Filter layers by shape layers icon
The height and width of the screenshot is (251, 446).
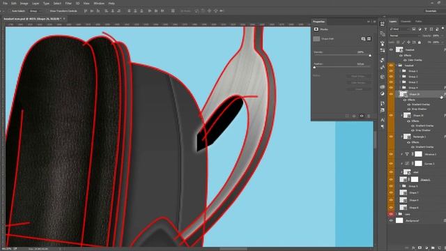pyautogui.click(x=431, y=29)
